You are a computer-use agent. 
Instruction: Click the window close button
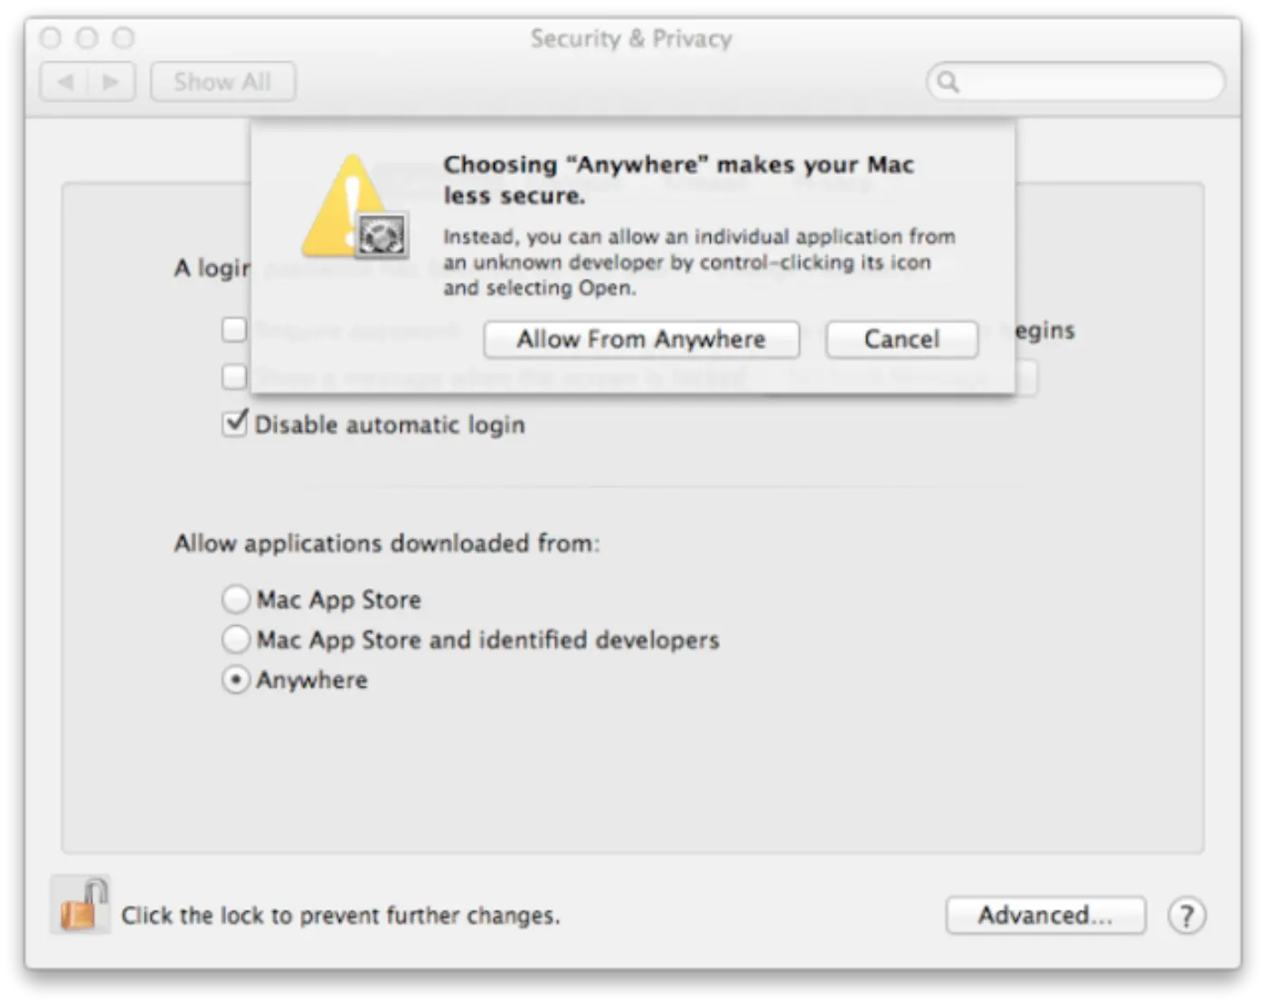pyautogui.click(x=52, y=38)
